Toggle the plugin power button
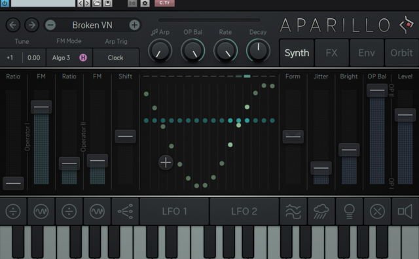 (5, 3)
